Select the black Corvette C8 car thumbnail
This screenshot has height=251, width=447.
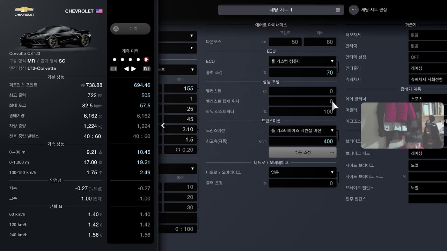pyautogui.click(x=56, y=36)
